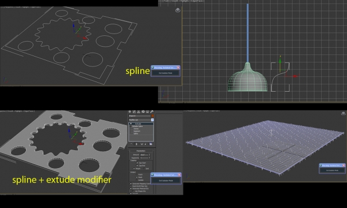
Task: Toggle Show End Result under the stack
Action: [x=136, y=144]
